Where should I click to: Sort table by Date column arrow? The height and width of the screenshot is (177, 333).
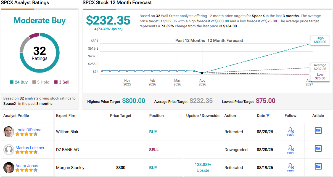point(268,116)
